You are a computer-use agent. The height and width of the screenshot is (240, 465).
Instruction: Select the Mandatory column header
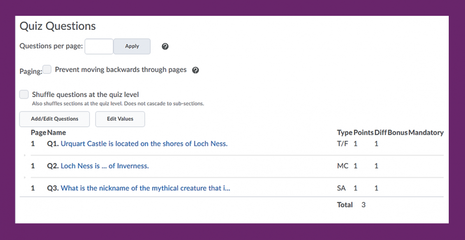pos(426,133)
